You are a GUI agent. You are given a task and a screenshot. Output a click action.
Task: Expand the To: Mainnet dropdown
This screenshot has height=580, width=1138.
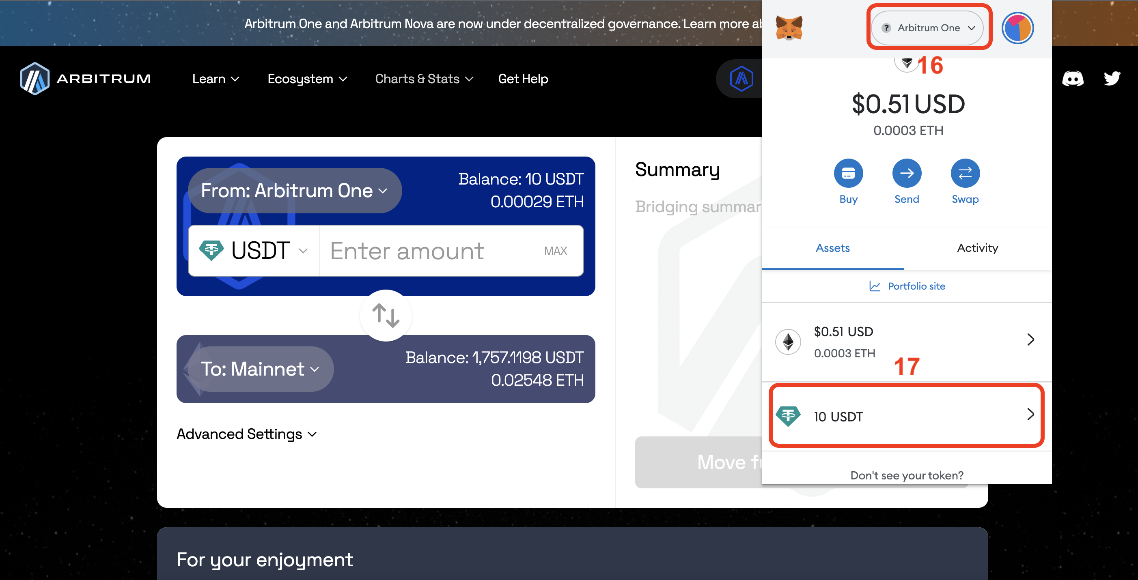tap(260, 369)
